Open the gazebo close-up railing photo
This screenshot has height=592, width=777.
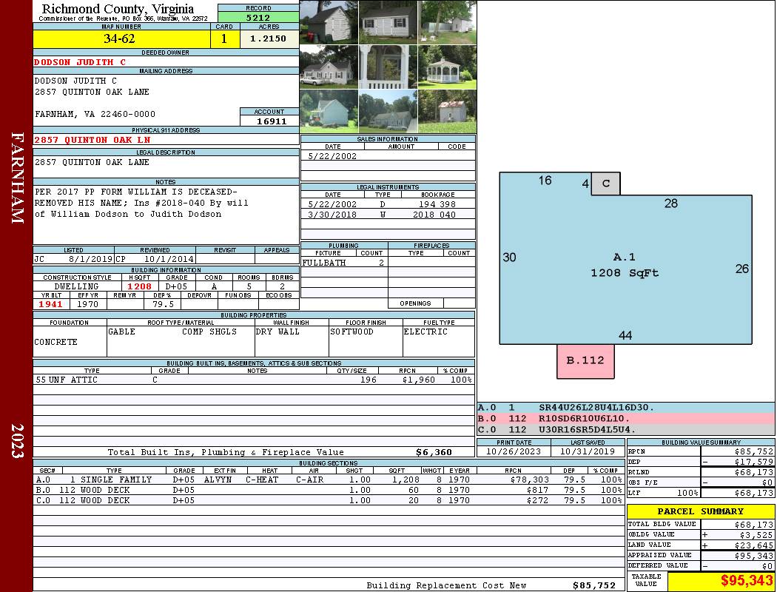pos(388,67)
